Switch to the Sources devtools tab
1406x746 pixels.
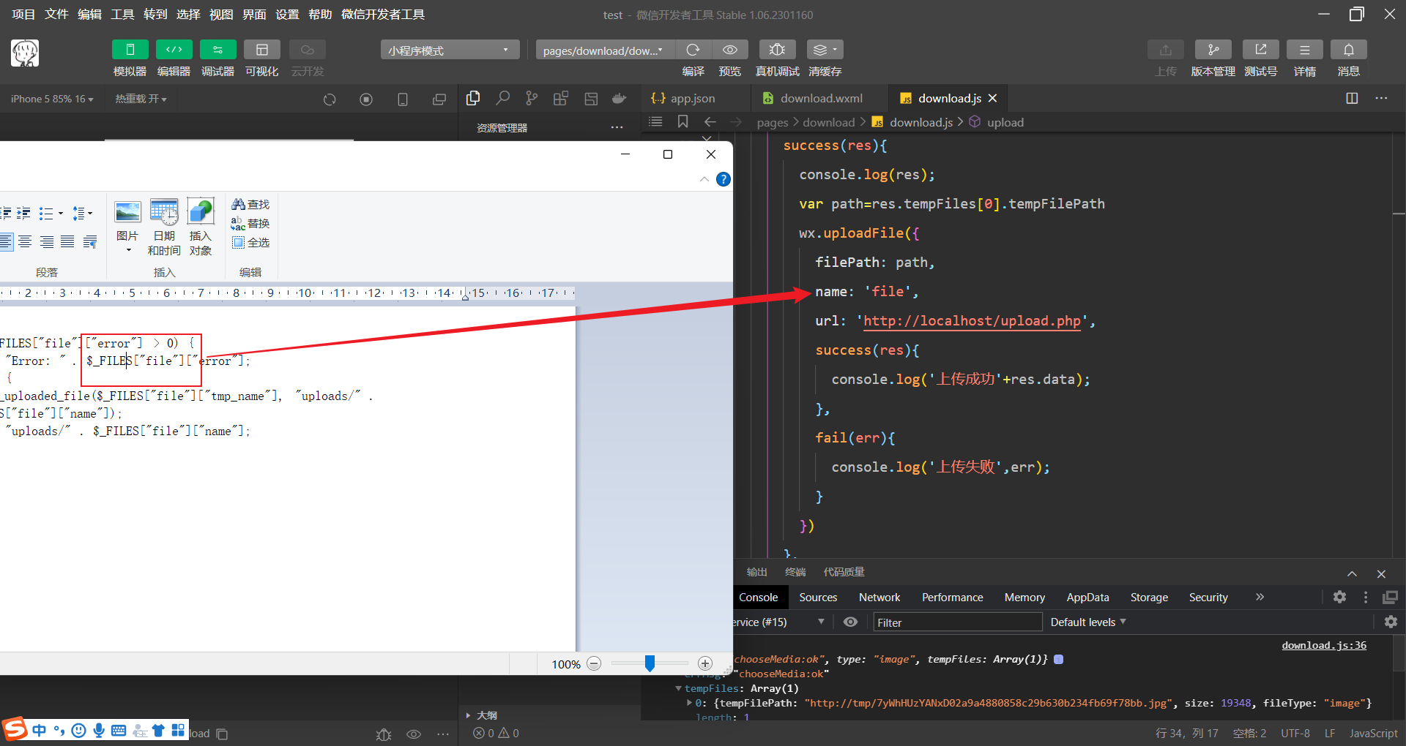click(818, 597)
